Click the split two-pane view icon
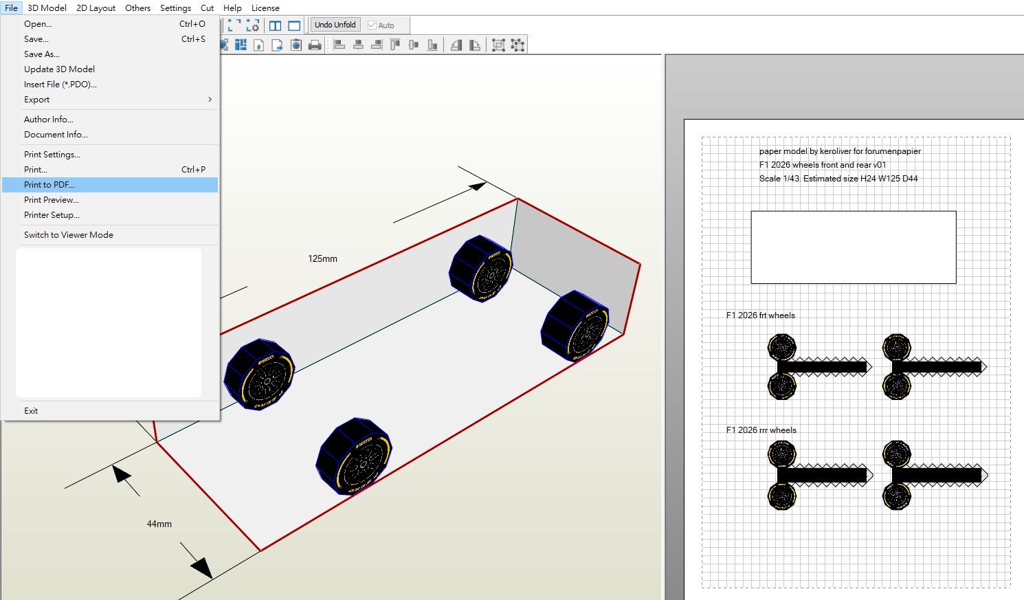 (x=276, y=25)
